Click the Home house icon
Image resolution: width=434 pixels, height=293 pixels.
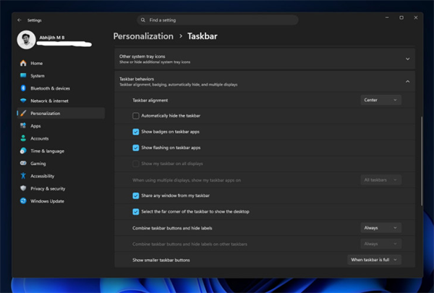(23, 63)
